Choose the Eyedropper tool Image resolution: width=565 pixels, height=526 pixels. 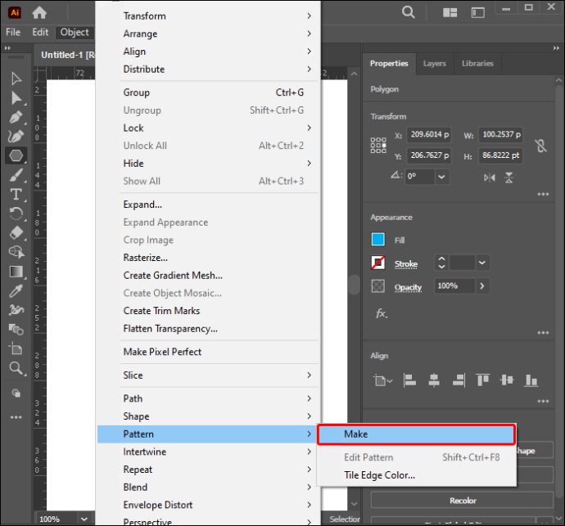[16, 291]
